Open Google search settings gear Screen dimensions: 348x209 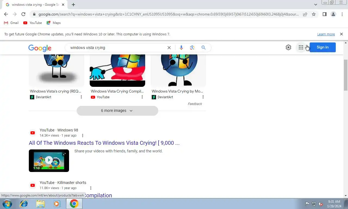pos(288,47)
